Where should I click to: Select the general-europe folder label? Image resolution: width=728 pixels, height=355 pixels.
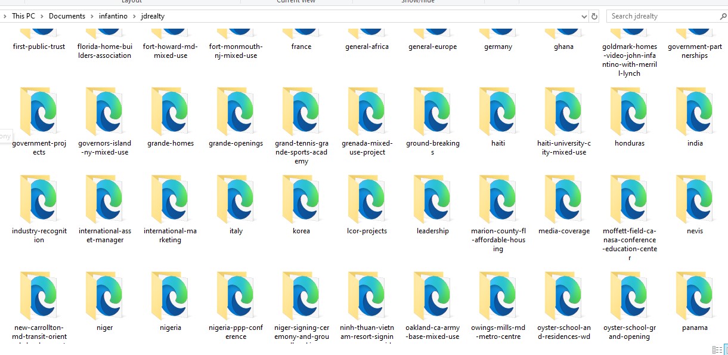(432, 47)
